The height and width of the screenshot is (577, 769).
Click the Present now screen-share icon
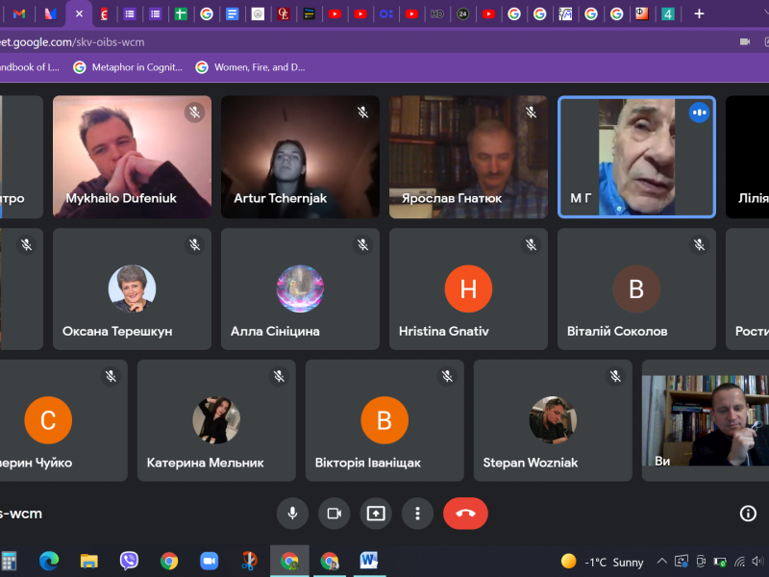(376, 514)
